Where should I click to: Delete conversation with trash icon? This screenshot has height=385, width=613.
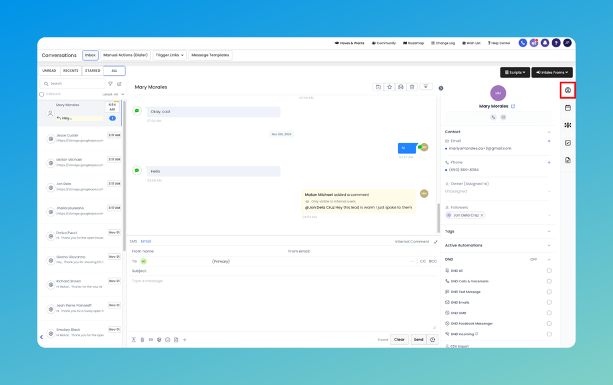[x=412, y=87]
